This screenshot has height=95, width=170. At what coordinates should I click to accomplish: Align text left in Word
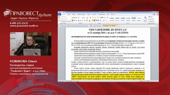point(93,21)
